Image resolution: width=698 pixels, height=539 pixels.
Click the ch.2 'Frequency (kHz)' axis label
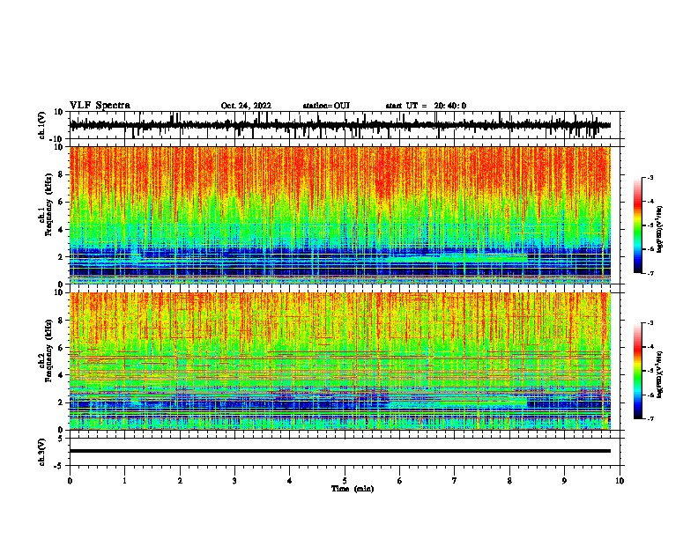coord(49,351)
